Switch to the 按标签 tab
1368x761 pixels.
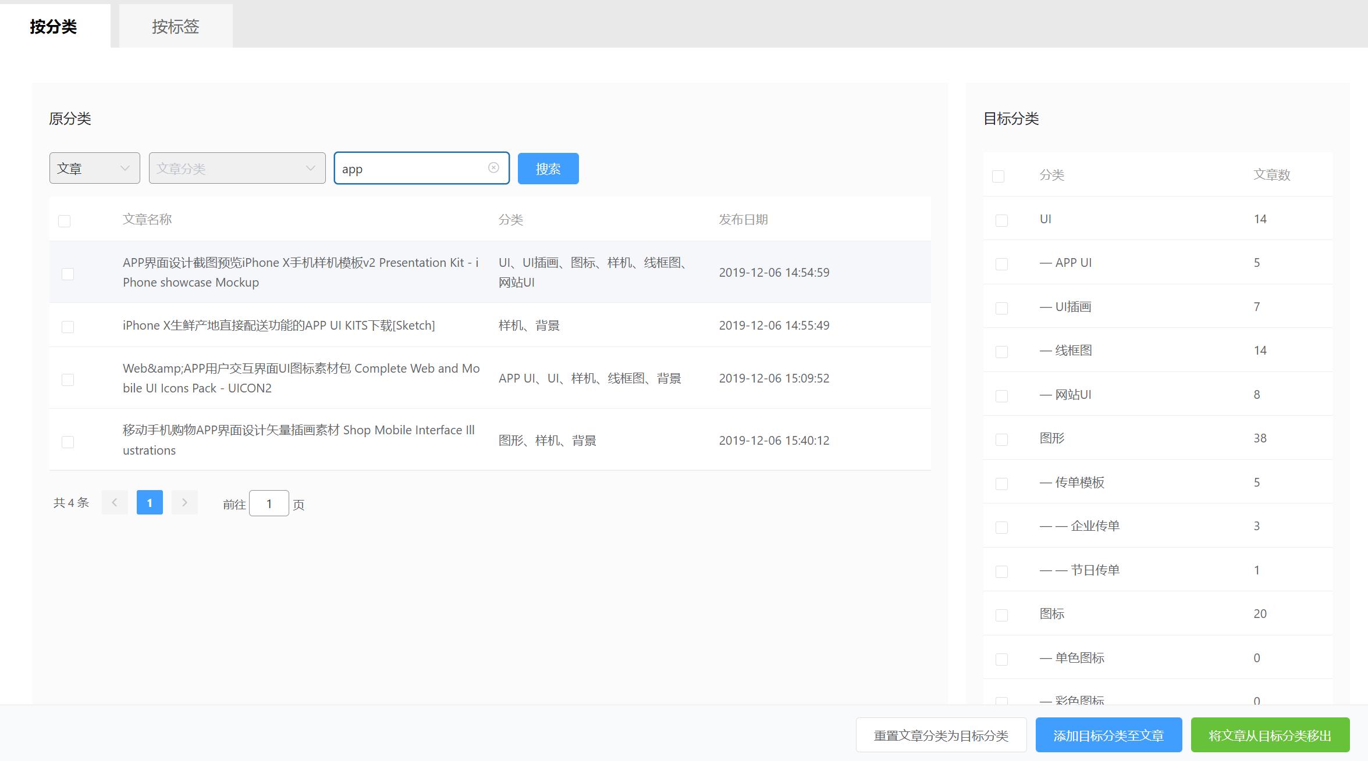point(174,26)
